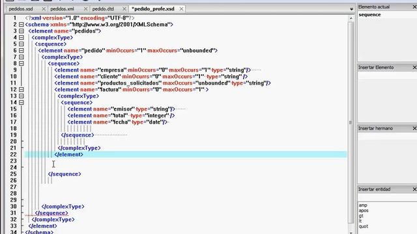
Task: Switch to the pedidos.xsd tab
Action: tap(21, 8)
